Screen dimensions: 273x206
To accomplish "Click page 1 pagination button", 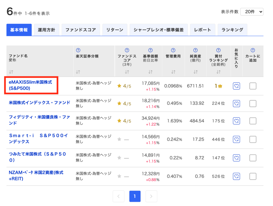I will 135,196.
